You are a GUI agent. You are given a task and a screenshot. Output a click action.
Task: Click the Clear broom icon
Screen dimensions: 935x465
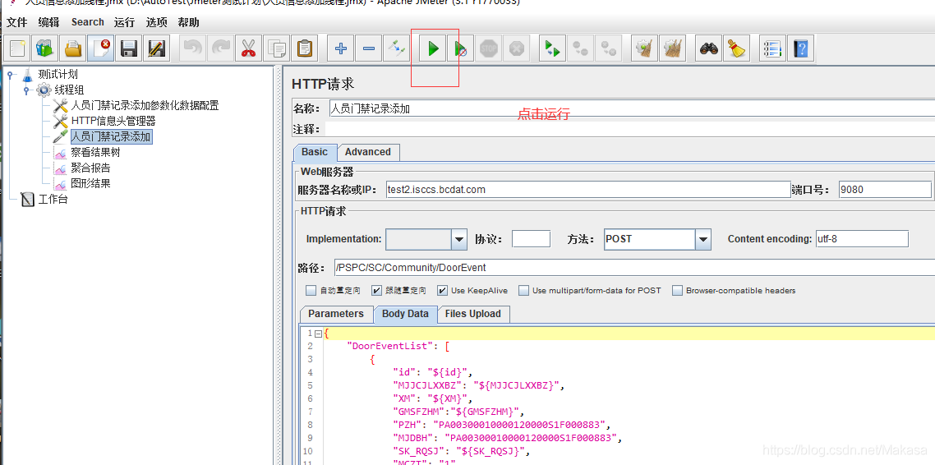pos(645,48)
